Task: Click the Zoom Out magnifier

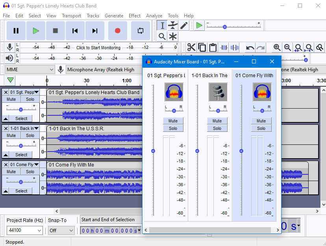Action: click(x=287, y=48)
